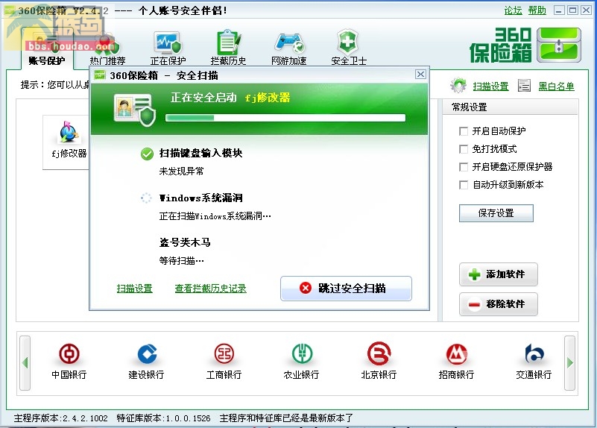Click the 主程序版本:2.4.2.1002 status text
The image size is (597, 428).
pyautogui.click(x=61, y=418)
